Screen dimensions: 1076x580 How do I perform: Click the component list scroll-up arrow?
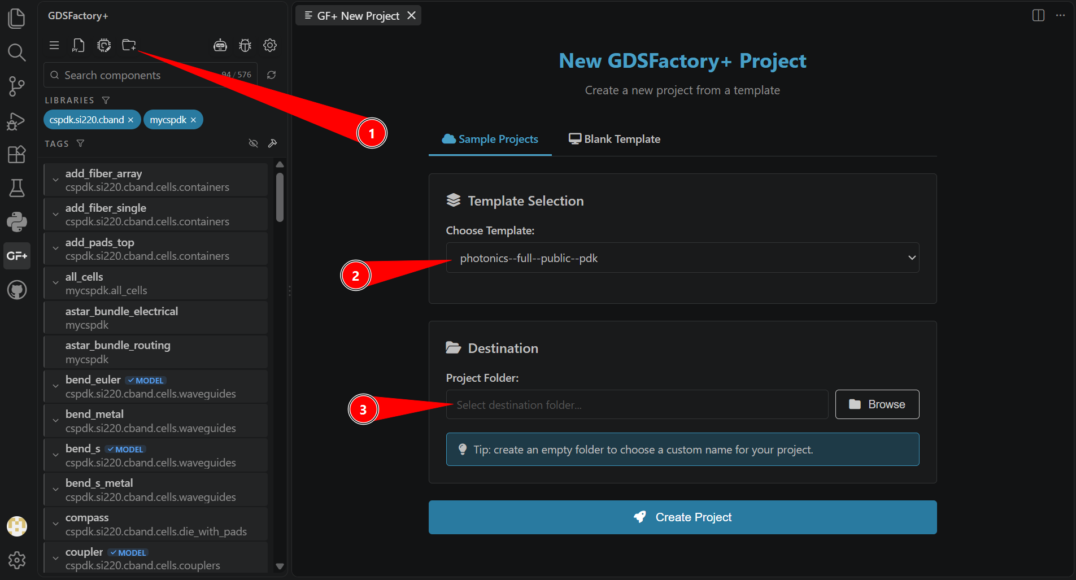pyautogui.click(x=280, y=164)
